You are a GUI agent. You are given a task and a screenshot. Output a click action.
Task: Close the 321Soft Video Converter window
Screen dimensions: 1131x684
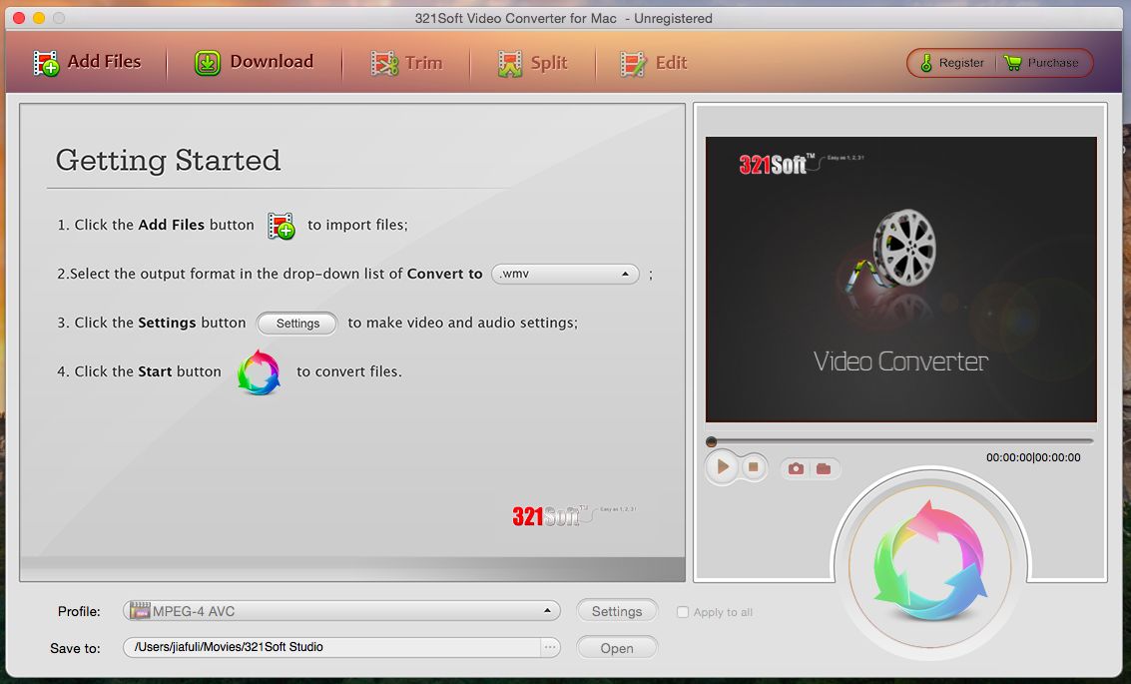click(x=20, y=18)
